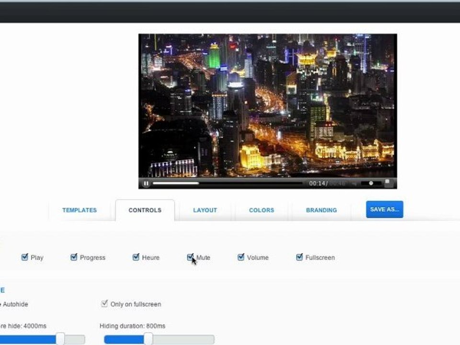Pause the video with the pause icon
460x345 pixels.
point(146,184)
